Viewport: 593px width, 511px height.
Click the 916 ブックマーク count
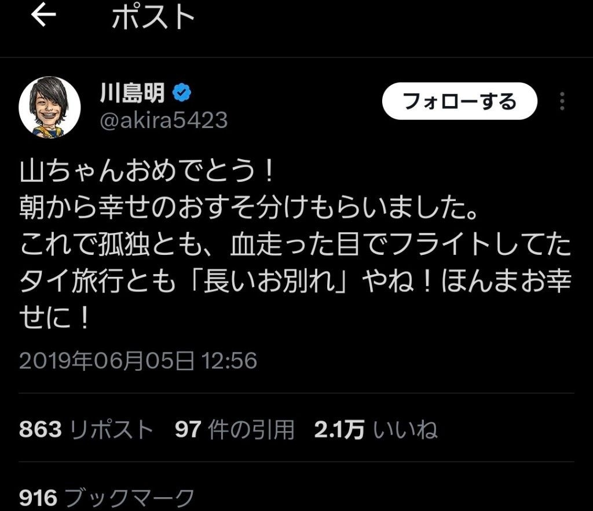[x=107, y=497]
